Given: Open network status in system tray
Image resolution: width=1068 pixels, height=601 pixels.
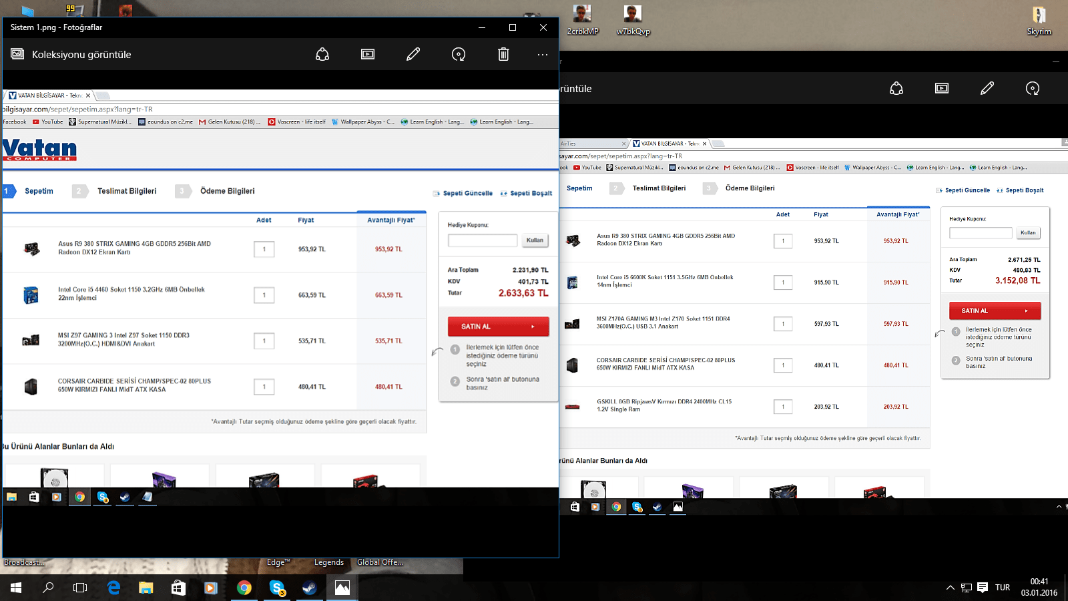Looking at the screenshot, I should pyautogui.click(x=966, y=588).
